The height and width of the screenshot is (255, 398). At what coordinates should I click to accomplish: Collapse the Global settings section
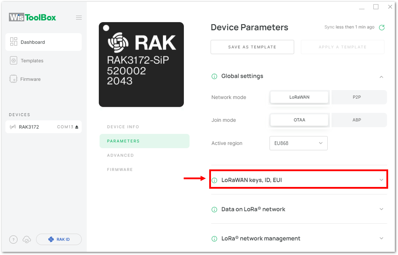(381, 77)
